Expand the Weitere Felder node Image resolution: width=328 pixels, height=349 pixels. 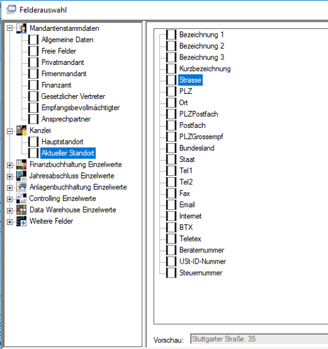(x=10, y=222)
